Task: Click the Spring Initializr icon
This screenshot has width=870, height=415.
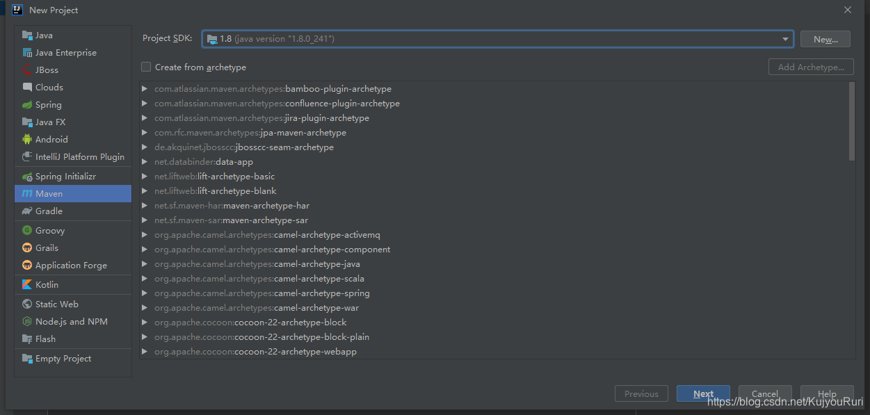Action: pyautogui.click(x=27, y=177)
